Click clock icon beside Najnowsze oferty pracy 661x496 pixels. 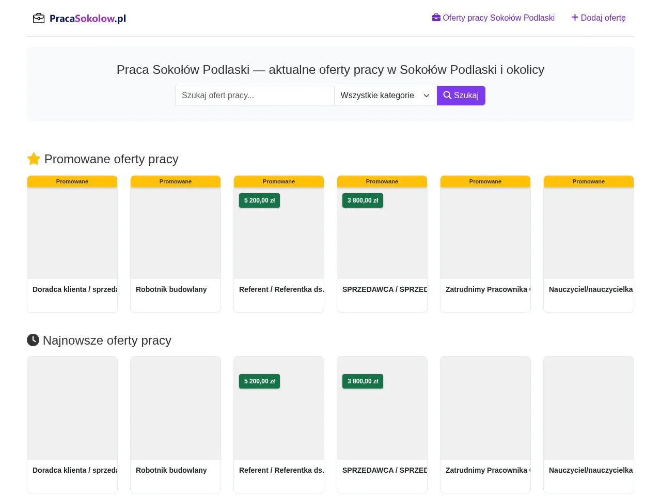point(33,340)
